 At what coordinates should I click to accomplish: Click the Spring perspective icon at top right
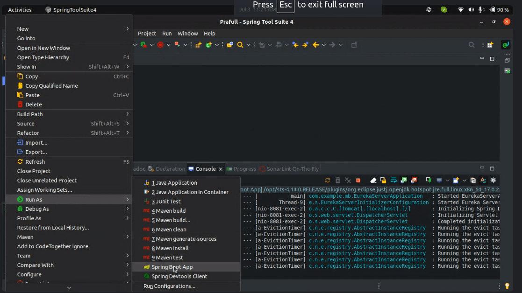pyautogui.click(x=505, y=45)
